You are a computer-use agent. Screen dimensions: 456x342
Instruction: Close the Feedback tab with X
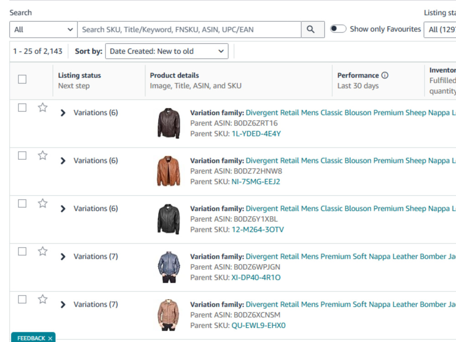pyautogui.click(x=50, y=338)
